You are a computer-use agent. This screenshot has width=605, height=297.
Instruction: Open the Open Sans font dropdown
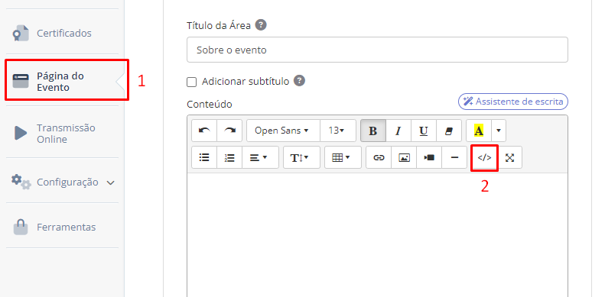283,131
